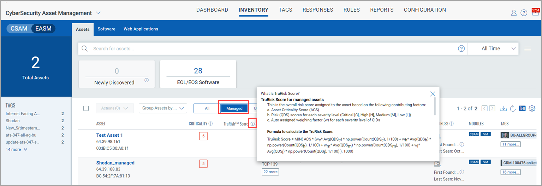Open the DASHBOARD menu

[212, 10]
